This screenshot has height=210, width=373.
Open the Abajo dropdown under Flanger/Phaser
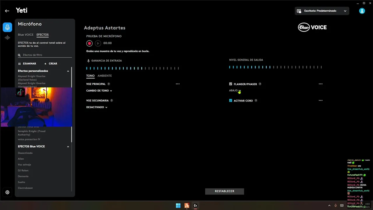point(235,91)
